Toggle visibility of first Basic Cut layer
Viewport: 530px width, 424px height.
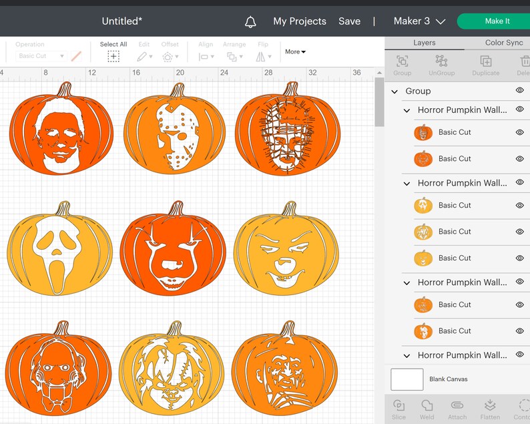pos(519,132)
